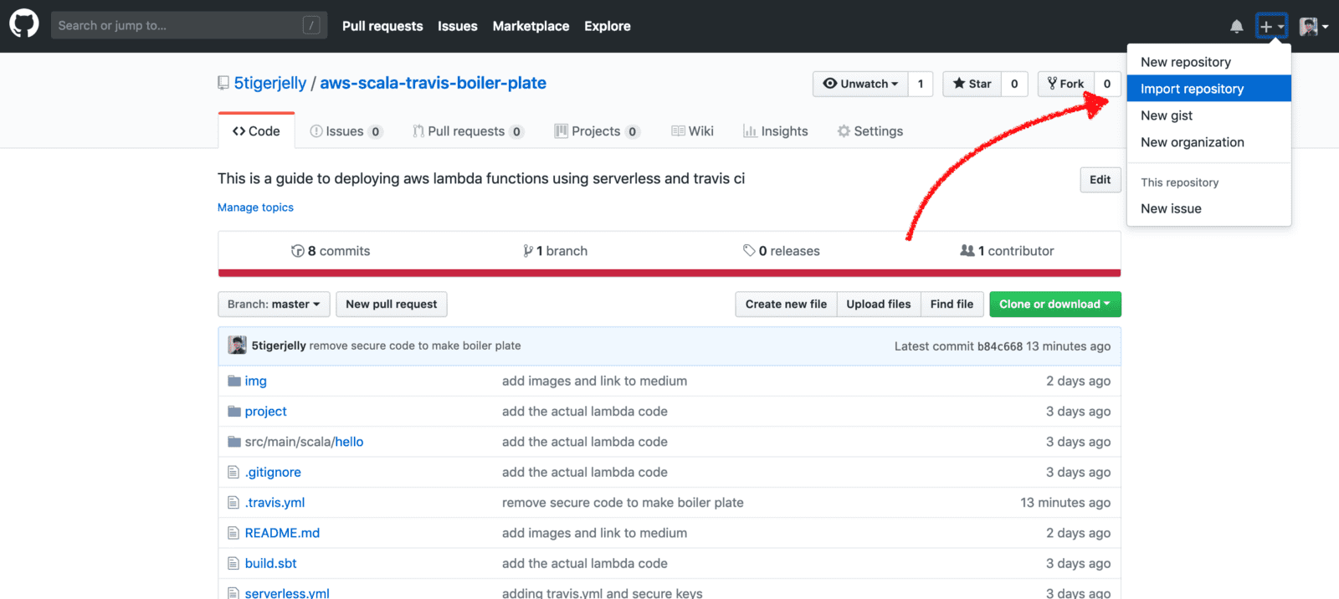This screenshot has height=599, width=1339.
Task: Switch to the repository Pull requests tab
Action: coord(467,131)
